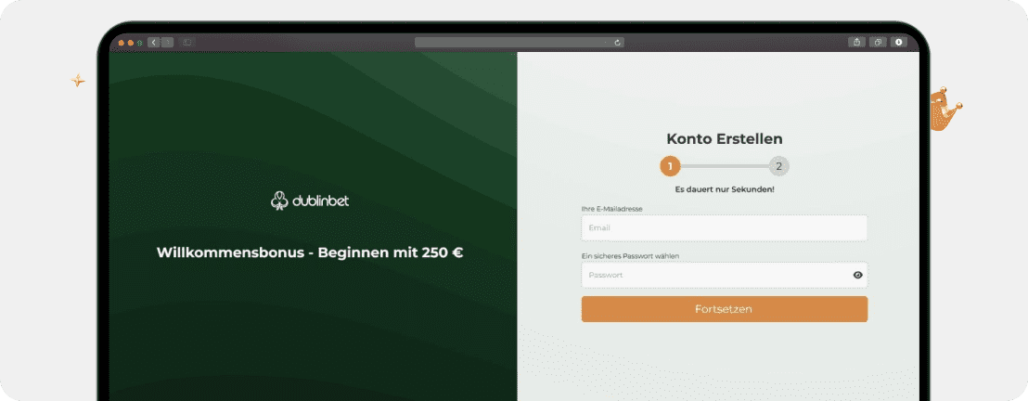Screen dimensions: 1028x401
Task: Show the tab overview icon
Action: [878, 42]
